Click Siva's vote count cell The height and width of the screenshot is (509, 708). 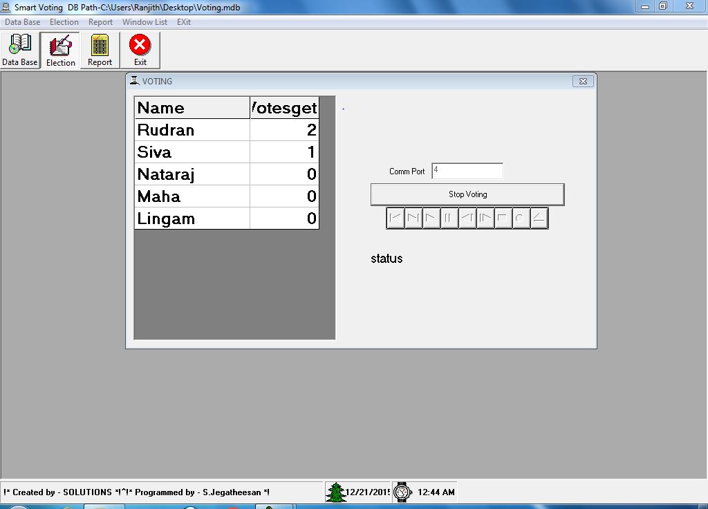pyautogui.click(x=284, y=151)
